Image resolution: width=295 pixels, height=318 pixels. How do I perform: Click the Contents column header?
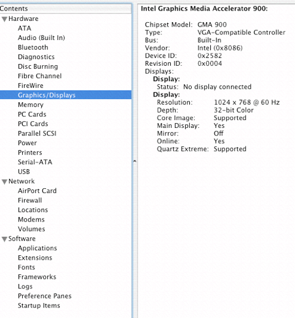tap(66, 9)
